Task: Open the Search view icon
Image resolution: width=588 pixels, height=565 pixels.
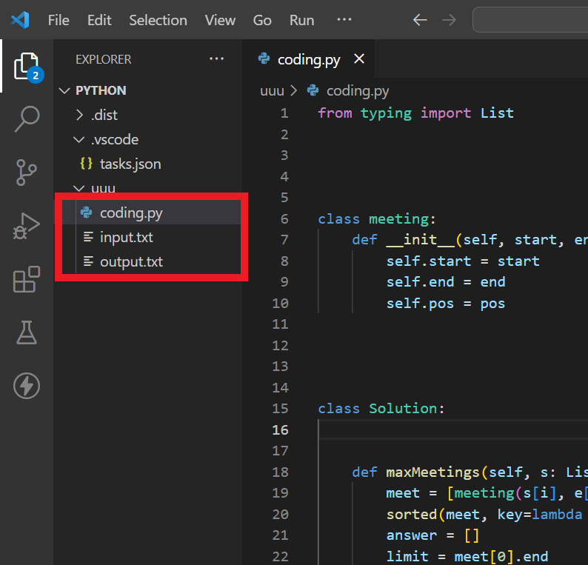Action: [27, 118]
